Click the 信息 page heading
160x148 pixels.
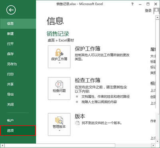[x=55, y=21]
